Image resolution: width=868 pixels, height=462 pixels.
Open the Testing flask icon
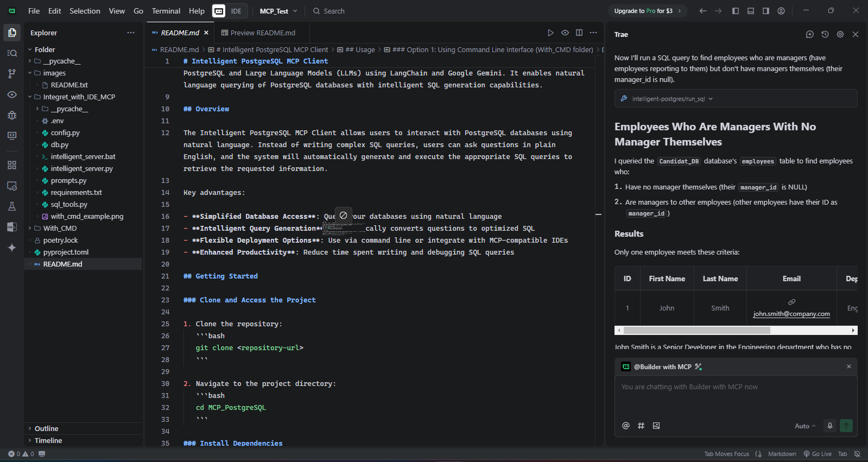[x=12, y=206]
